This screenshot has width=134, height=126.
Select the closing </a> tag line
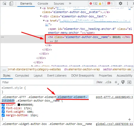tap(48, 45)
